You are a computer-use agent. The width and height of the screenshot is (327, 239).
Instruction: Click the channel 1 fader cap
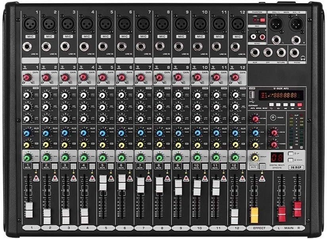point(29,210)
